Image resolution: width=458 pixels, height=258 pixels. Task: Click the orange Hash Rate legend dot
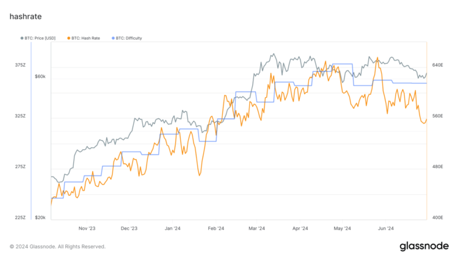(67, 37)
